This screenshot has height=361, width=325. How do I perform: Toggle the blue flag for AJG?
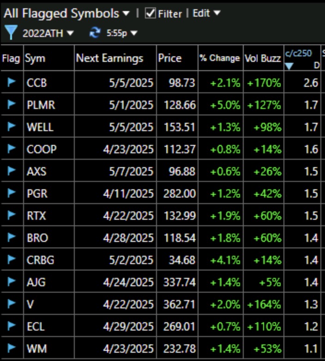point(12,281)
